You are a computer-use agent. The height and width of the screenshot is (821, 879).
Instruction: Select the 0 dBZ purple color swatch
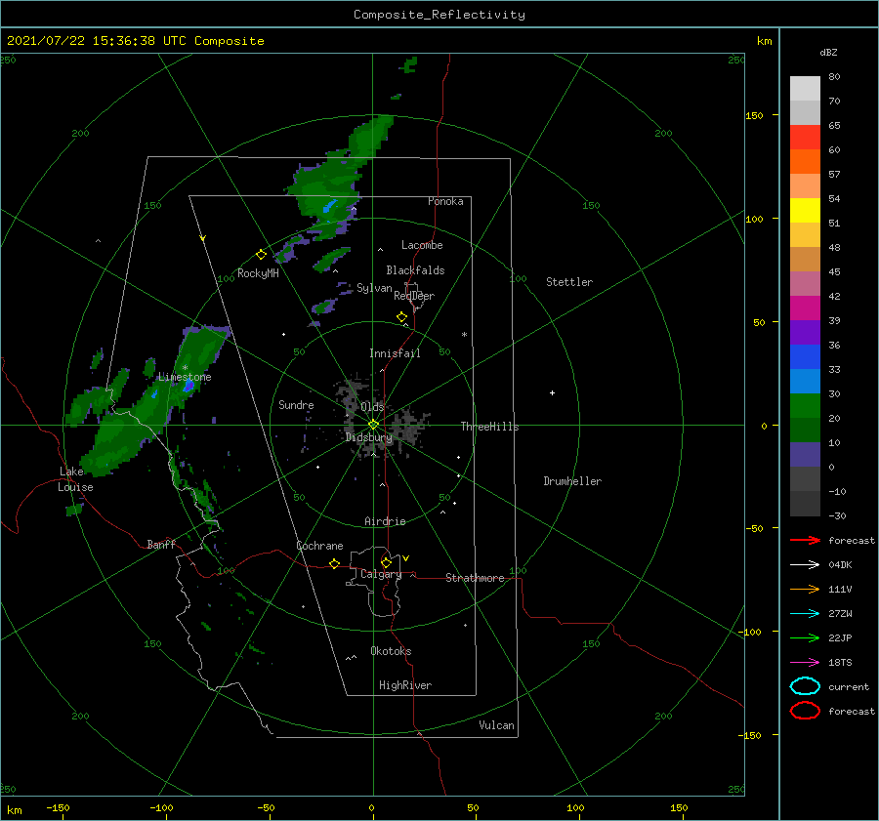point(805,454)
